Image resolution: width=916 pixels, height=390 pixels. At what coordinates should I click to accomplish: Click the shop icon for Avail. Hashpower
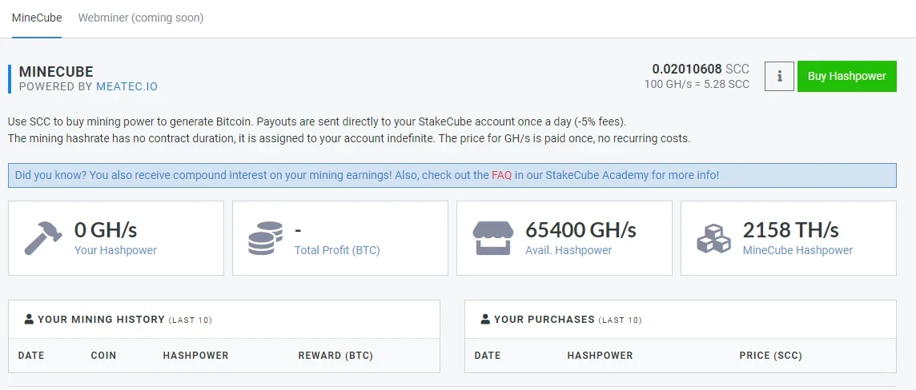[493, 238]
